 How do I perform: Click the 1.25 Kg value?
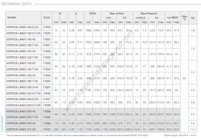coord(193,31)
